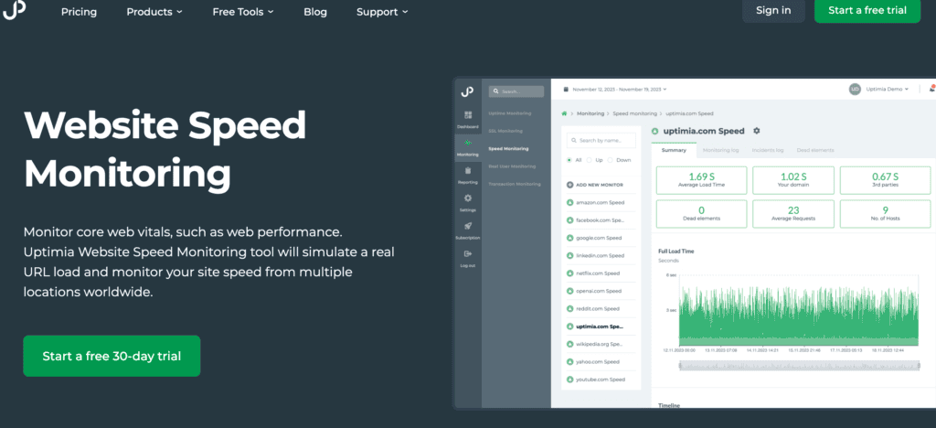Open the date range dropdown in the dashboard

(617, 90)
